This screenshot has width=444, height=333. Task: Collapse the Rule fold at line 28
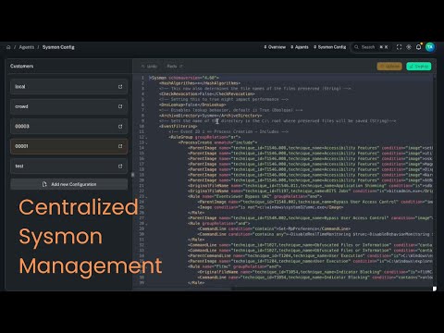point(146,224)
